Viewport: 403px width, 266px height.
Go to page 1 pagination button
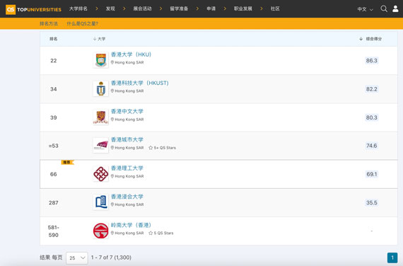coord(392,258)
